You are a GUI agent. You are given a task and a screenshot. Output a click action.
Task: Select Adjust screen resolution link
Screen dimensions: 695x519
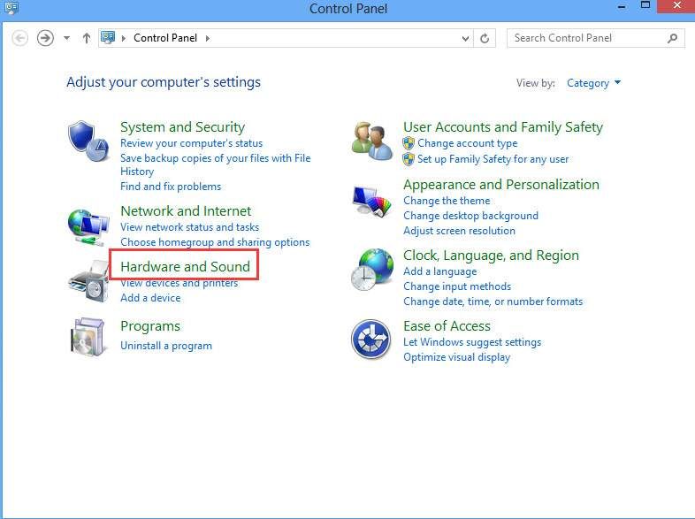459,231
